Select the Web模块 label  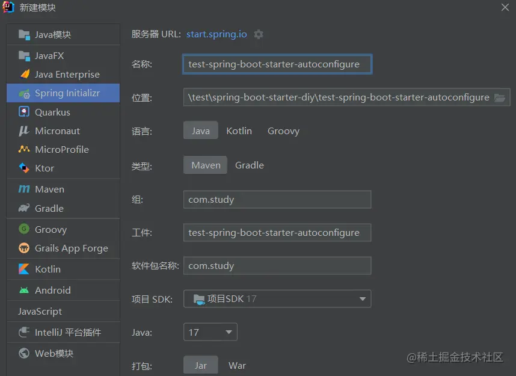pyautogui.click(x=54, y=353)
